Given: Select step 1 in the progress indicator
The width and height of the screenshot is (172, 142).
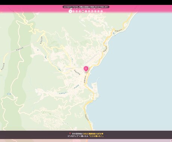Looking at the screenshot, I should (70, 11).
